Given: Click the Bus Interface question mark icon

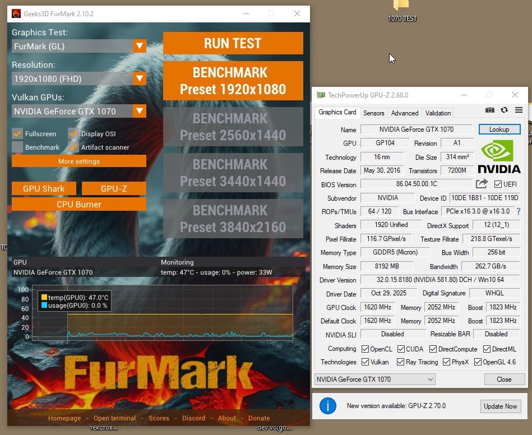Looking at the screenshot, I should click(519, 211).
